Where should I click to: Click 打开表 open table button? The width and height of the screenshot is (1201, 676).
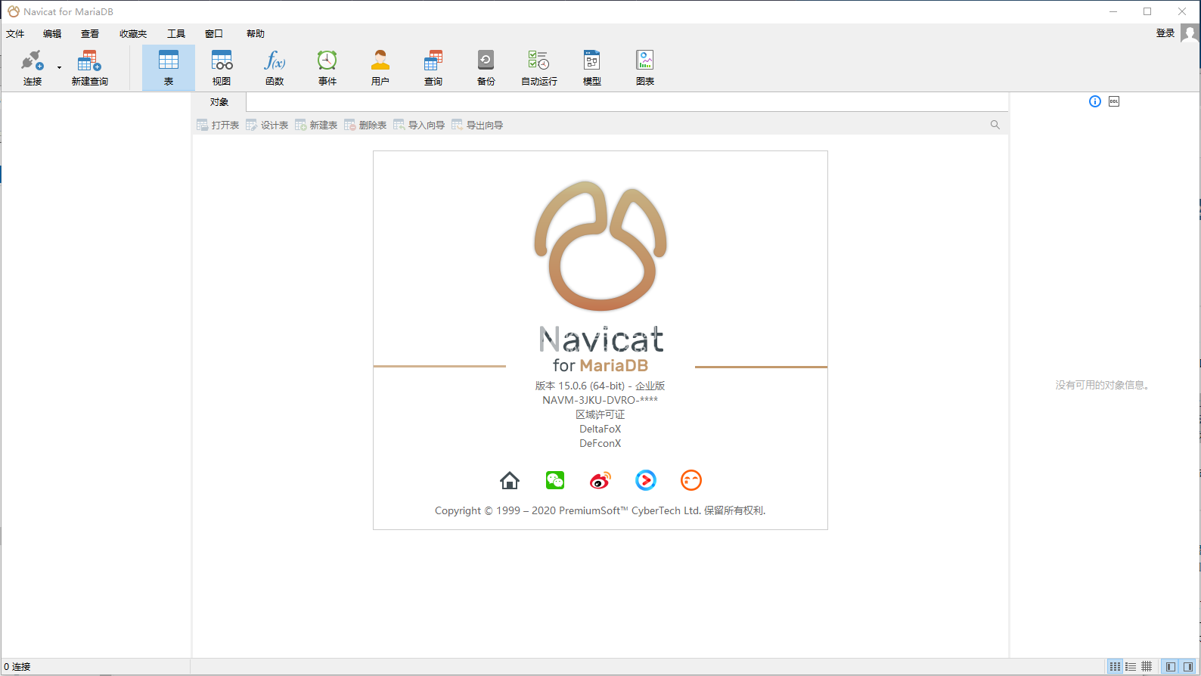click(218, 125)
